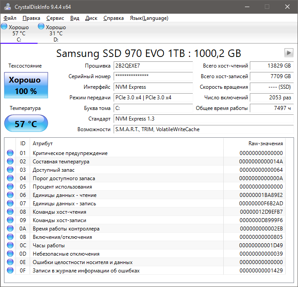Click status icon for attribute 07

coord(10,203)
